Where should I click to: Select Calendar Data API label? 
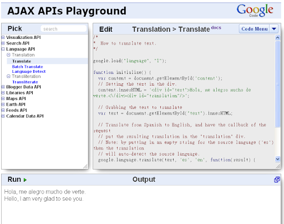(25, 116)
